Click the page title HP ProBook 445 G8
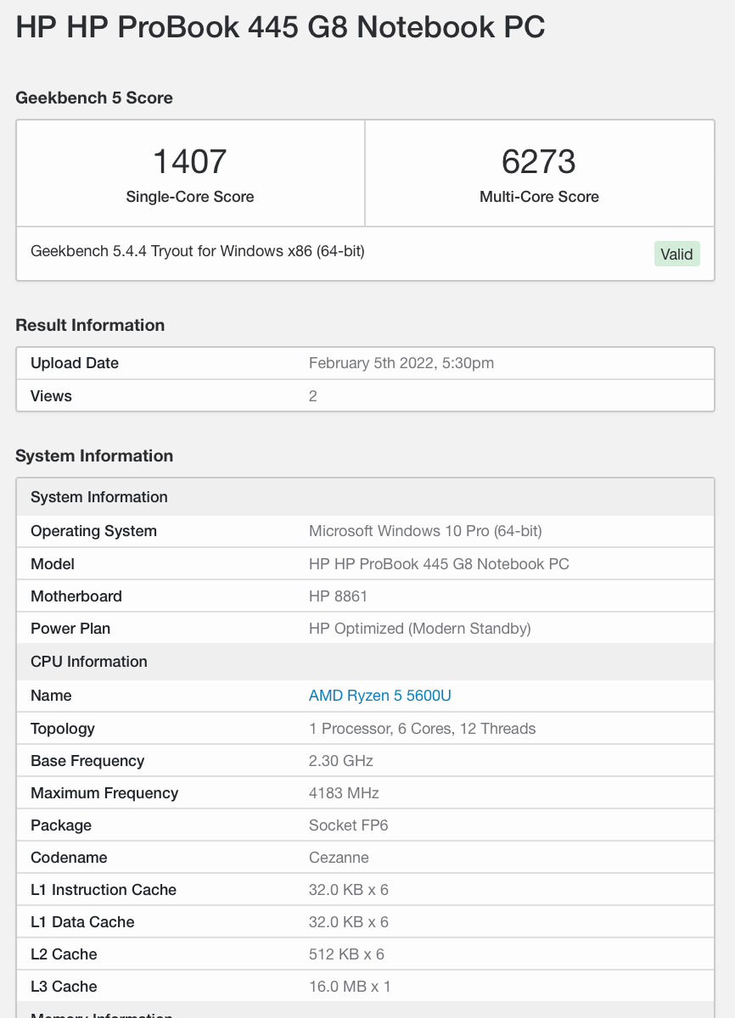The image size is (735, 1018). [281, 27]
